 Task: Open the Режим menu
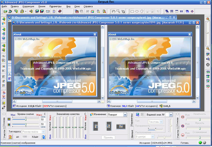42,6
